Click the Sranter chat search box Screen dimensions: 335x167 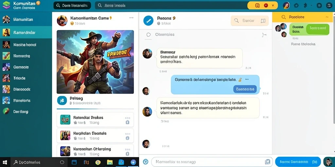pos(250,21)
